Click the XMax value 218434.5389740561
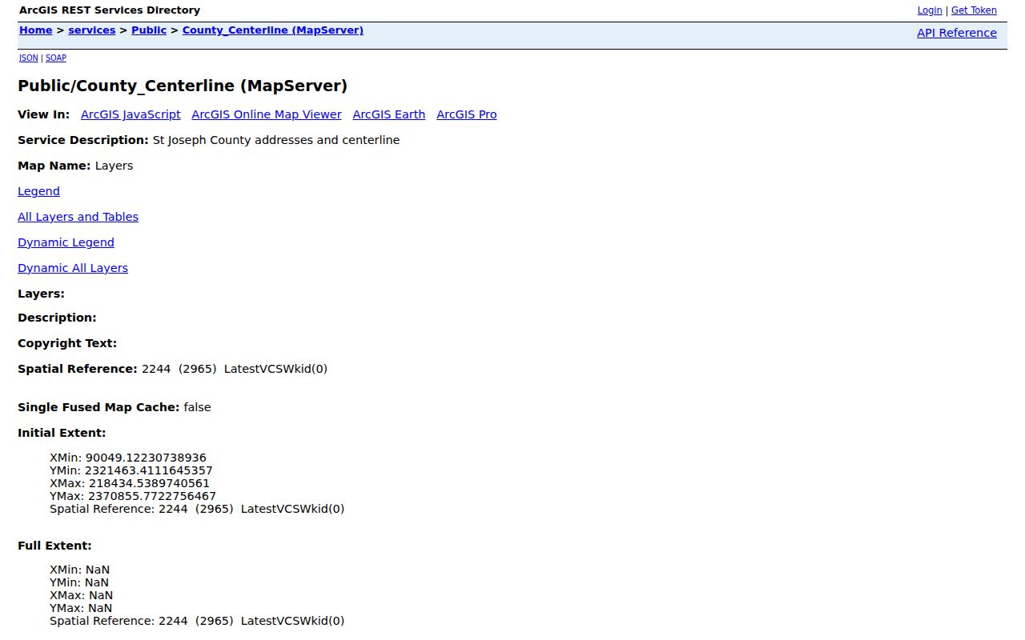 (148, 483)
